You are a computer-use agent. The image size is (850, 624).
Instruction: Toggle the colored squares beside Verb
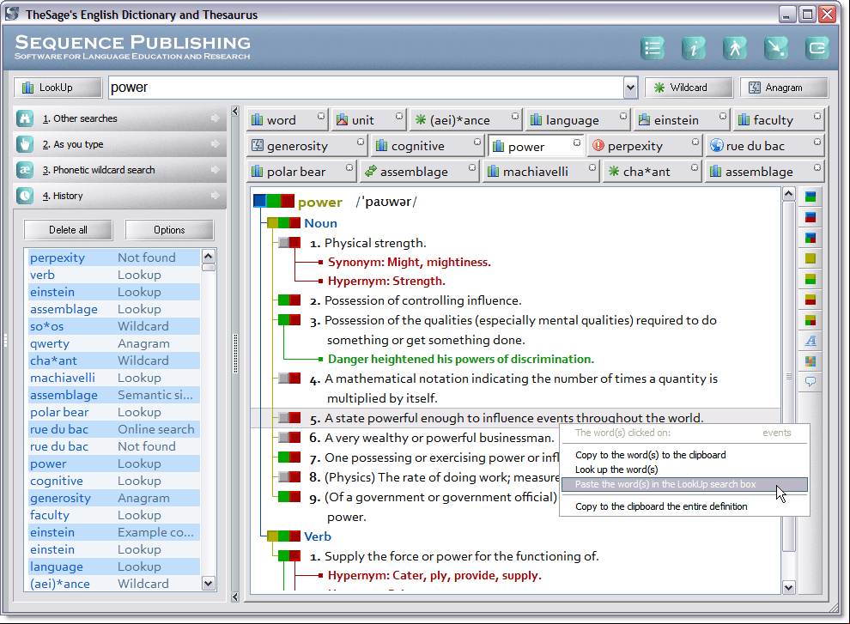click(x=283, y=536)
